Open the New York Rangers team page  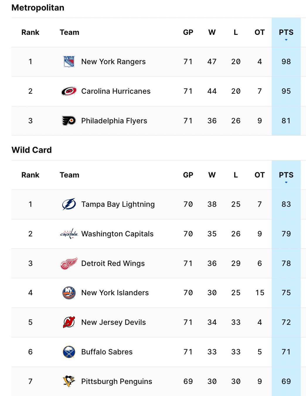(x=113, y=62)
